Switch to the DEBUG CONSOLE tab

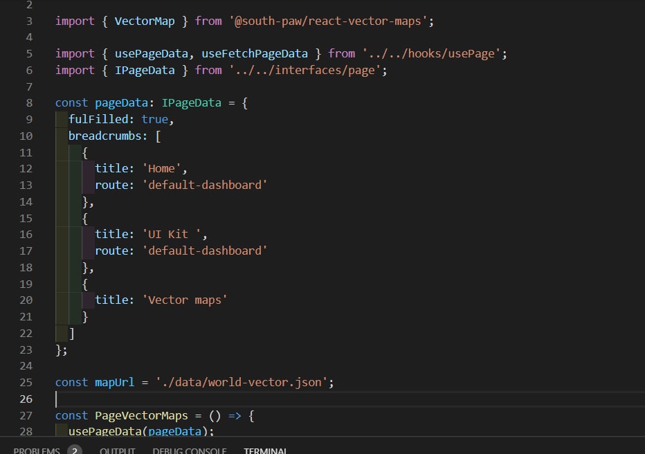190,451
